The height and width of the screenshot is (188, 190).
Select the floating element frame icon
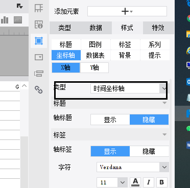point(39,41)
